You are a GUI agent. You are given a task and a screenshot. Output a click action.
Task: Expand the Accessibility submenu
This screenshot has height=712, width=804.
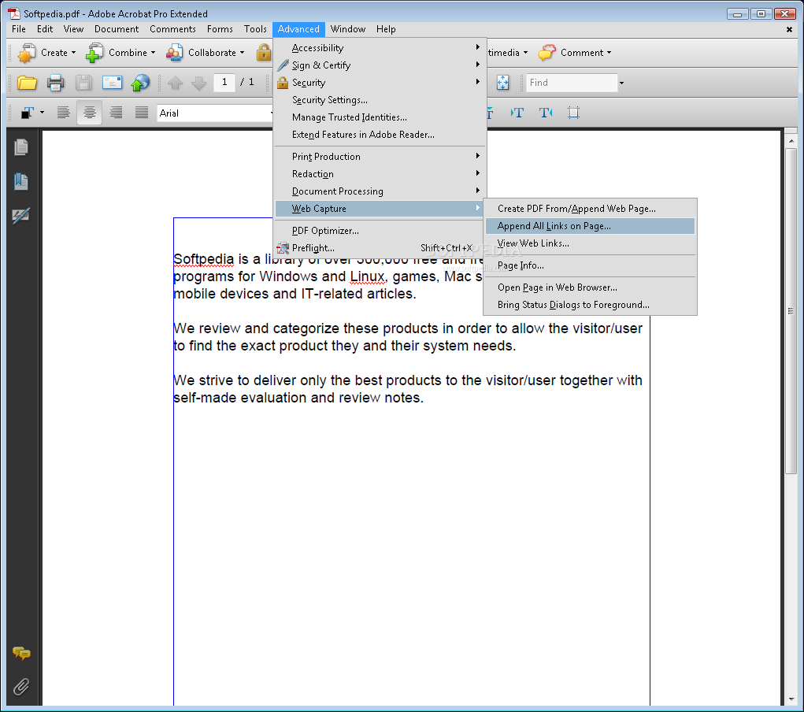pyautogui.click(x=380, y=48)
